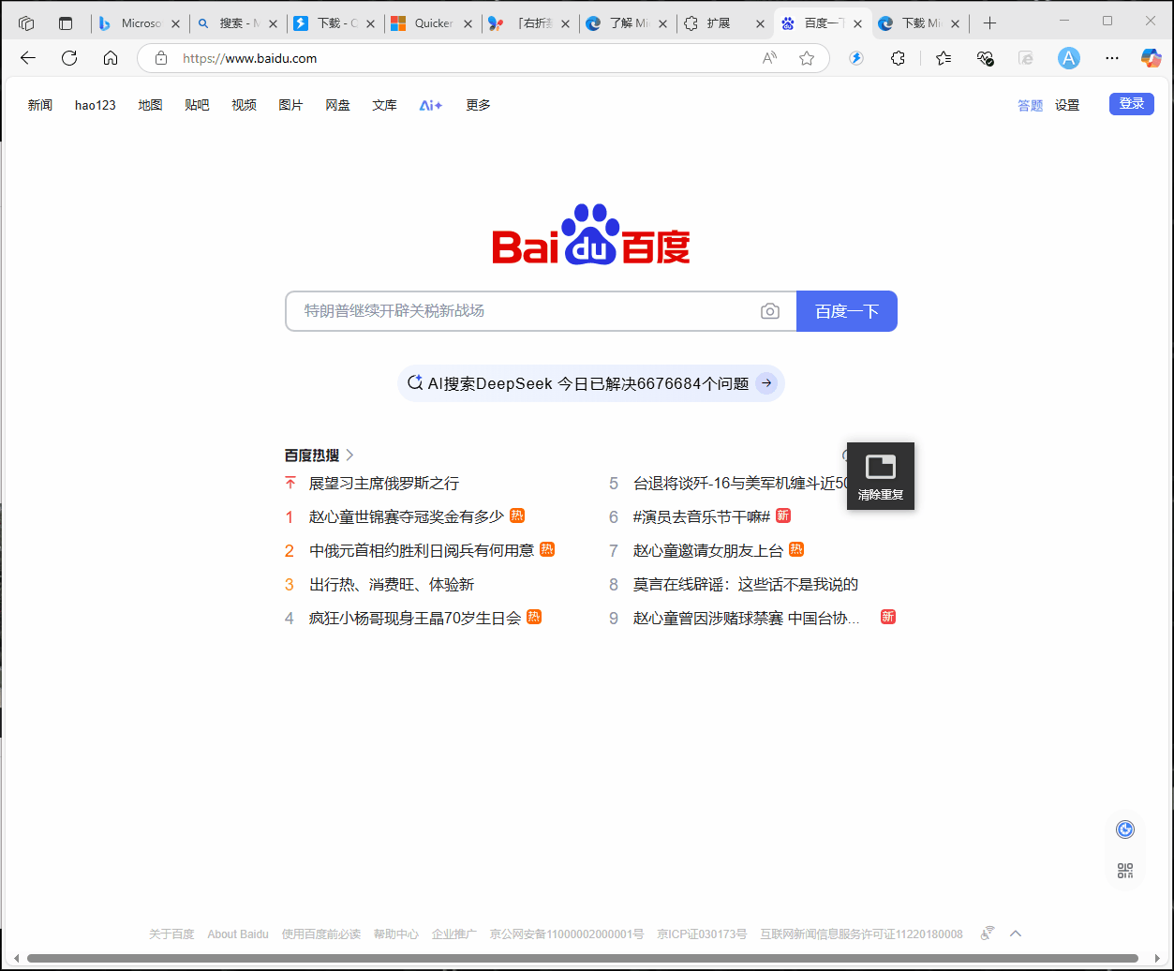Image resolution: width=1174 pixels, height=971 pixels.
Task: Open Browser essentials heart icon
Action: pos(985,58)
